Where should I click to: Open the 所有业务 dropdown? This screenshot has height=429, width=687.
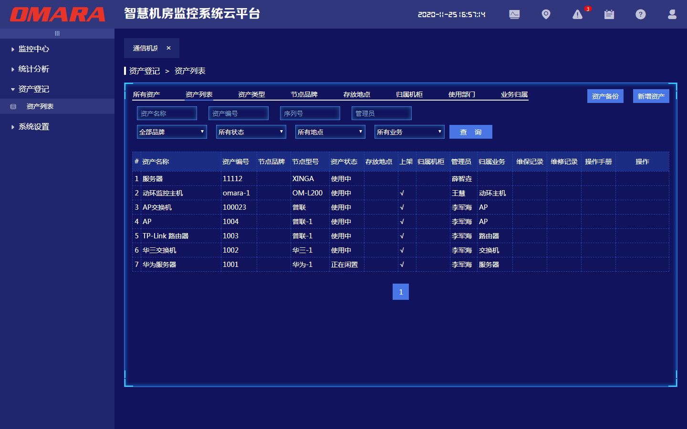click(x=409, y=132)
